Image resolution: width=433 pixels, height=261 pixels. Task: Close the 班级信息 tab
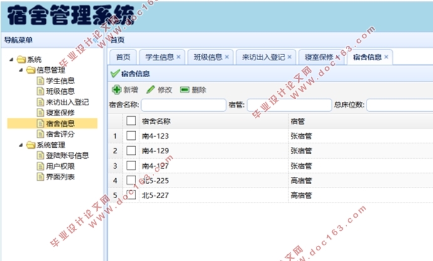click(x=227, y=57)
